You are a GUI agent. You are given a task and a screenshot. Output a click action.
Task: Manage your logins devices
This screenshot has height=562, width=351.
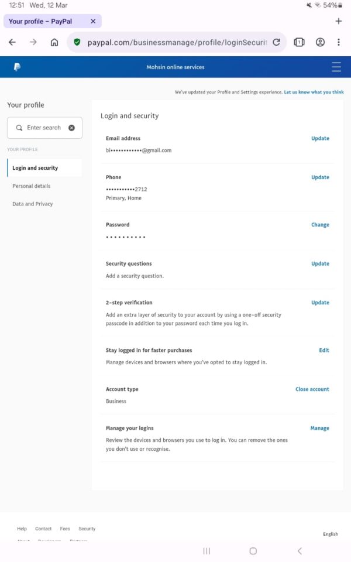[x=319, y=429]
